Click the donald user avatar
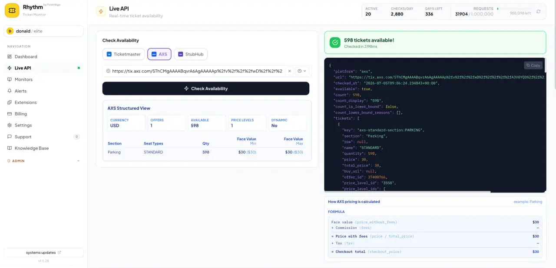This screenshot has width=556, height=268. pos(10,31)
